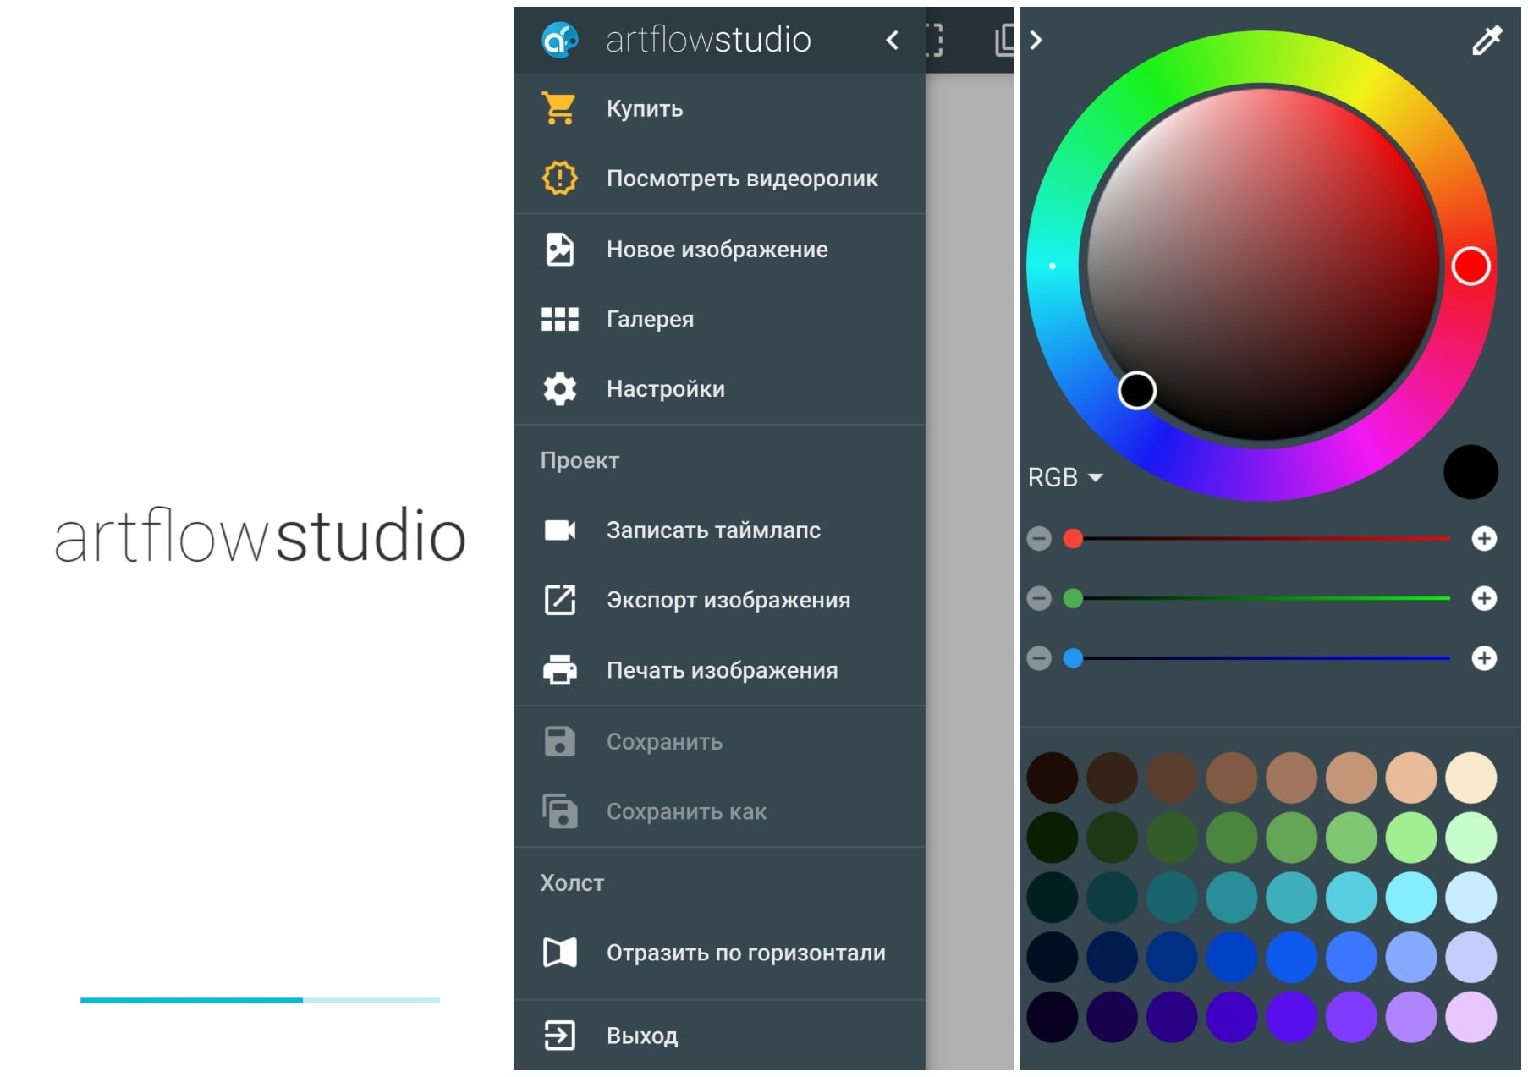Click the artflowstudio splash screen logo text
The height and width of the screenshot is (1077, 1528).
pos(260,536)
